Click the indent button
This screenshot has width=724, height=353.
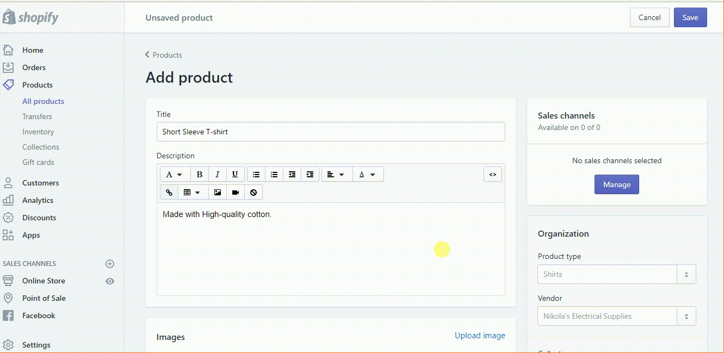pyautogui.click(x=310, y=175)
